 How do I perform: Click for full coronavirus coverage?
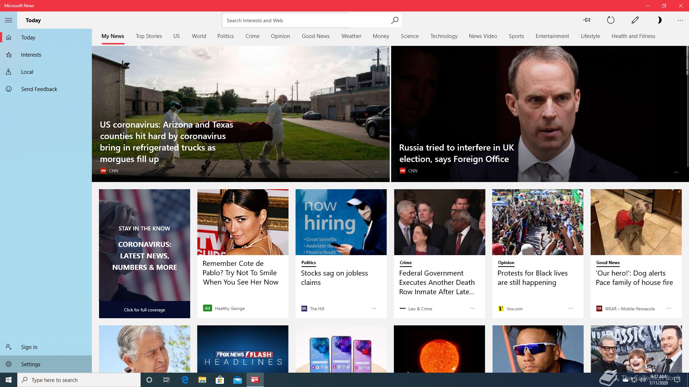145,310
